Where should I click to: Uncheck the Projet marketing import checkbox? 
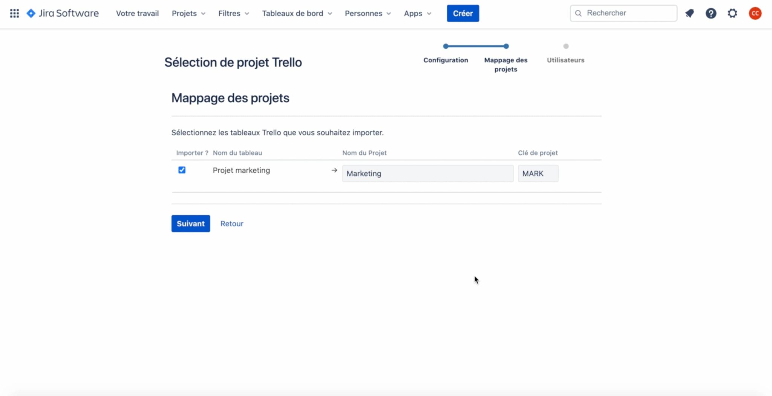click(182, 170)
